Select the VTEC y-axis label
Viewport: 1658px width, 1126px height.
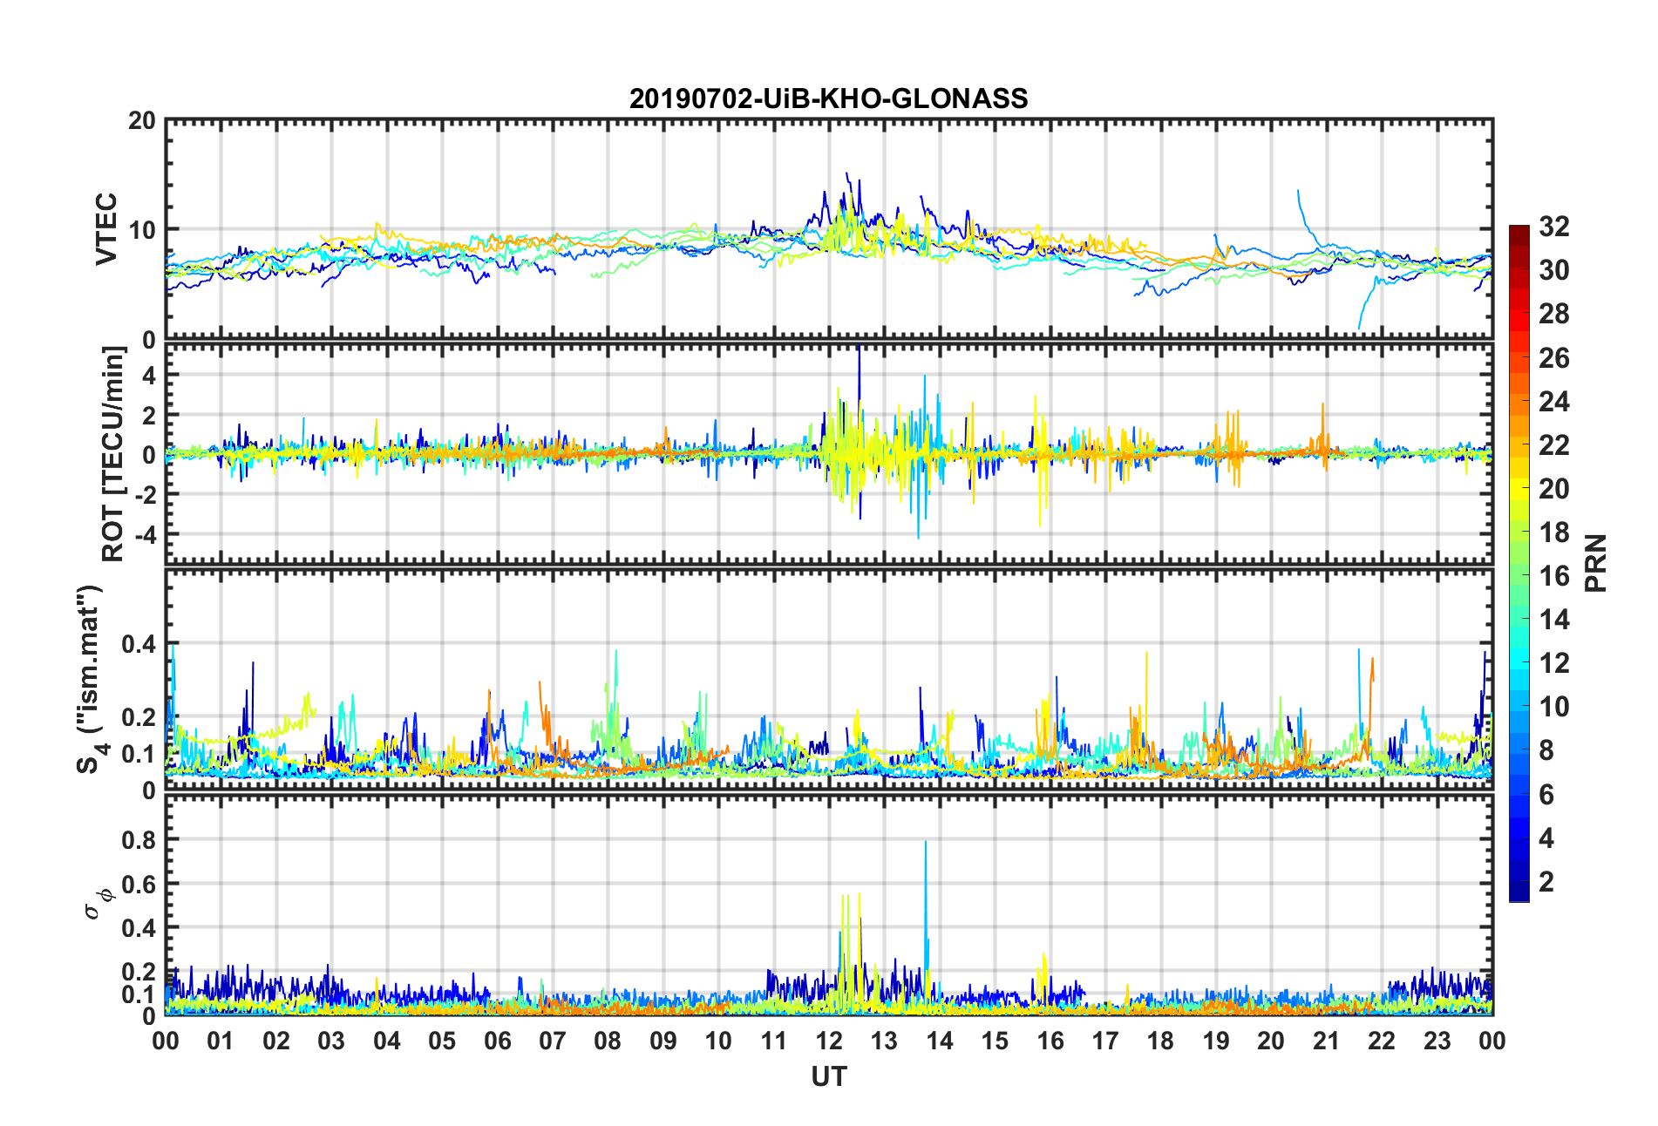click(x=106, y=229)
